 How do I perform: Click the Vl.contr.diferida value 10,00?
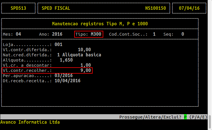84,50
